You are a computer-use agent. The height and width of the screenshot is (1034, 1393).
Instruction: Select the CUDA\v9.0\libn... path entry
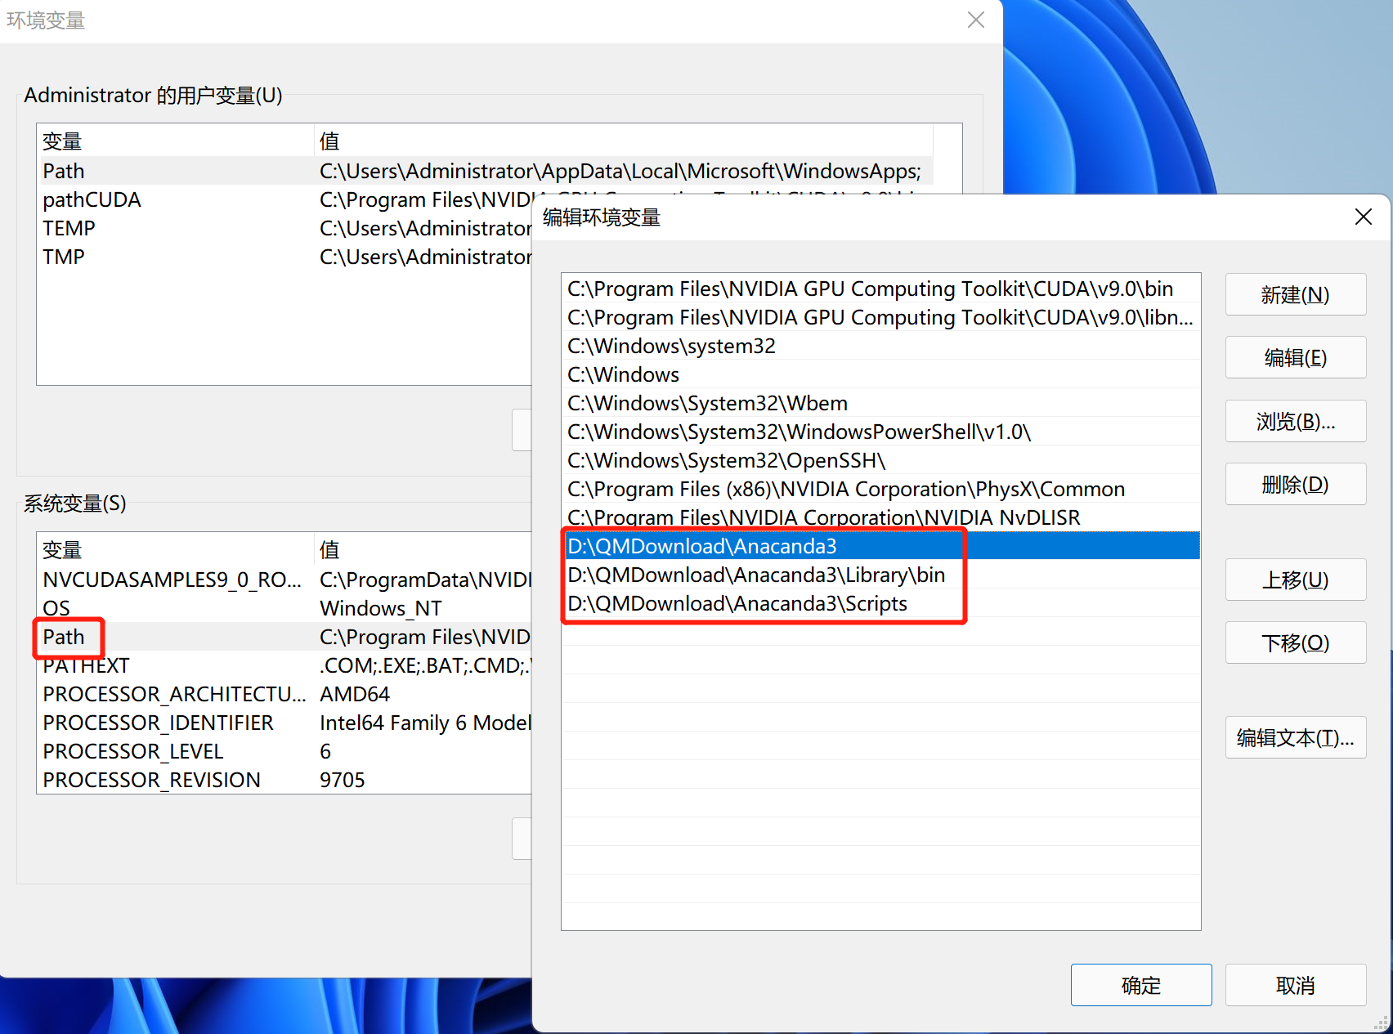point(880,317)
